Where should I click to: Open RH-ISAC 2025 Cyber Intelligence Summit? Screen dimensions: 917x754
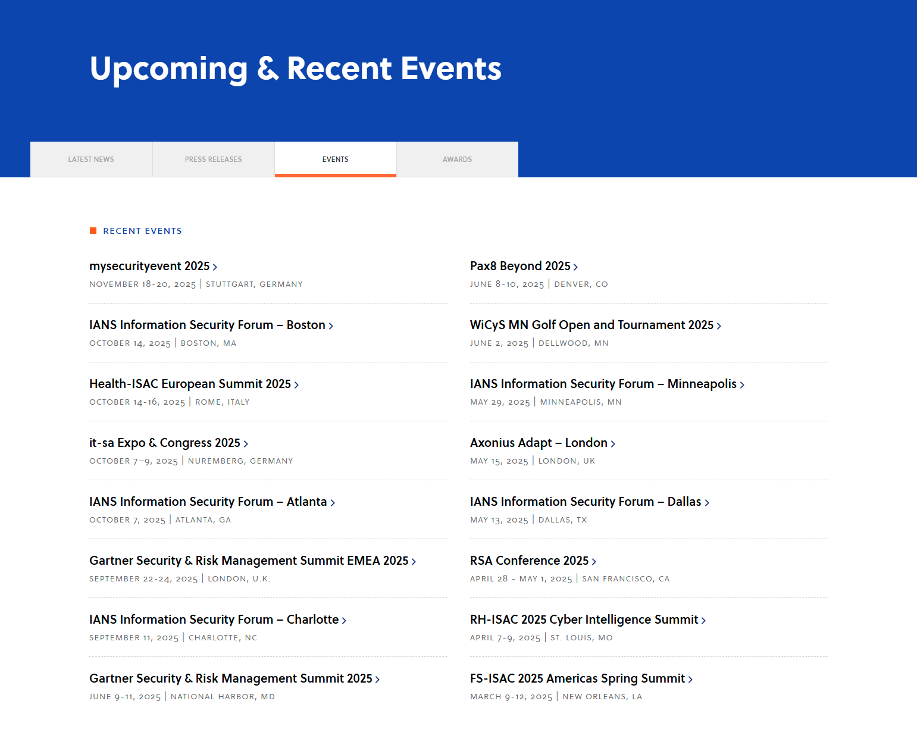pos(583,620)
